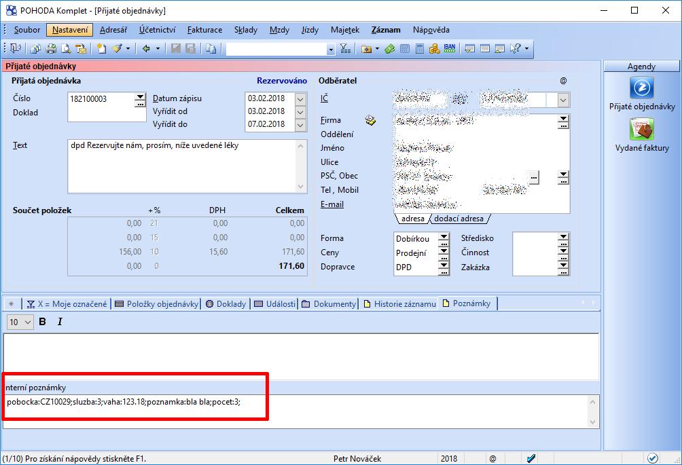Create new record with blank page icon

101,49
